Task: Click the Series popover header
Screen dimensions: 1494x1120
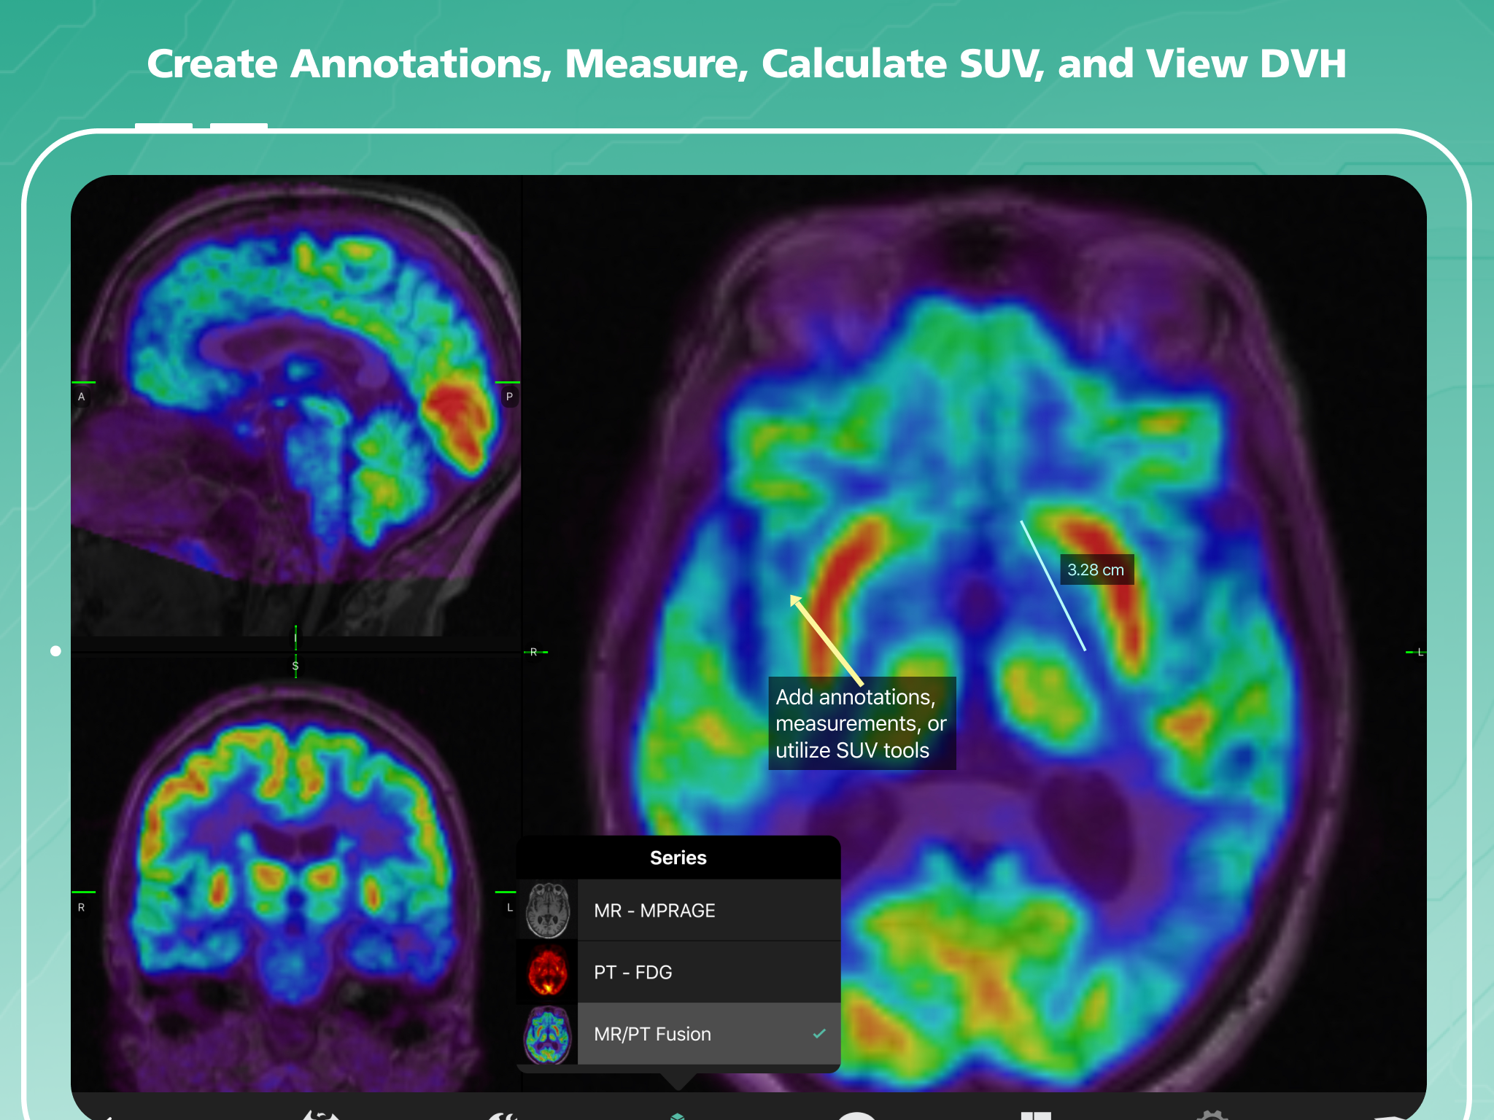Action: (x=678, y=857)
